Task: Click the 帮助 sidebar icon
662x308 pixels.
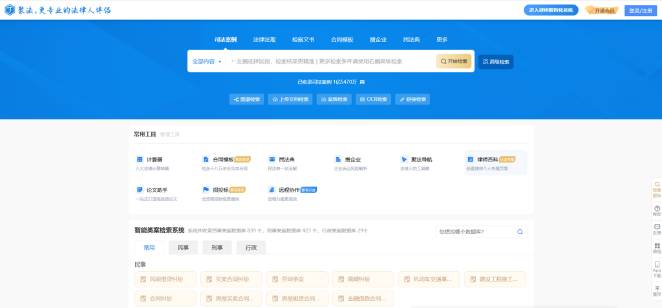Action: pos(657,209)
